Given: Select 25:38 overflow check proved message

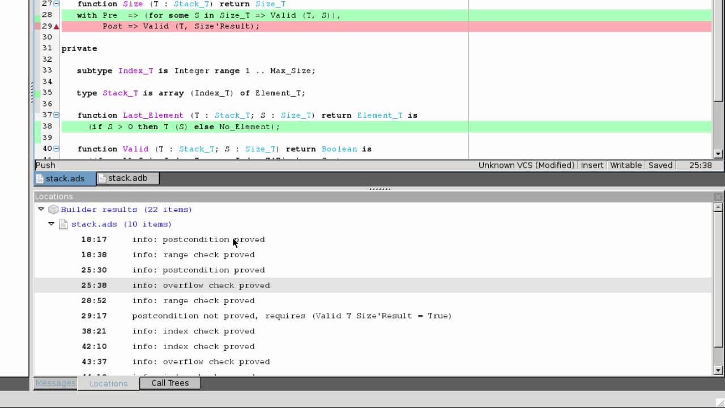Looking at the screenshot, I should coord(373,285).
